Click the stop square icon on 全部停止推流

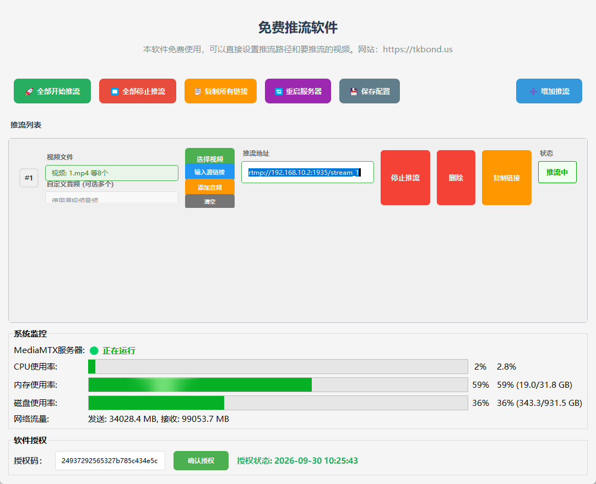point(115,91)
